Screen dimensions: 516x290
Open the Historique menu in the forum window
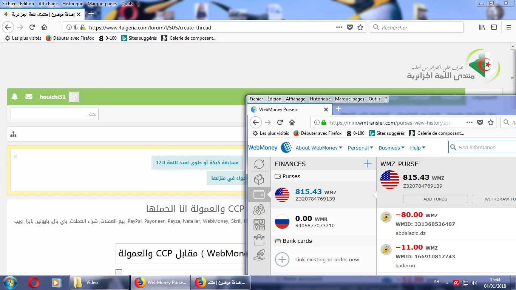73,4
